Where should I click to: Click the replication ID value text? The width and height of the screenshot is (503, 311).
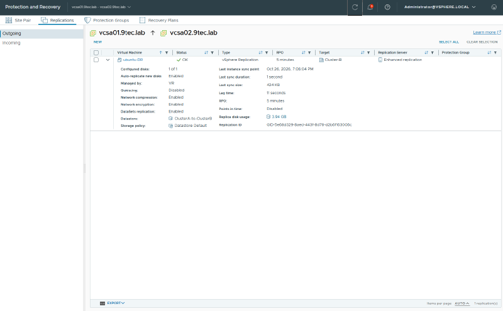click(309, 125)
